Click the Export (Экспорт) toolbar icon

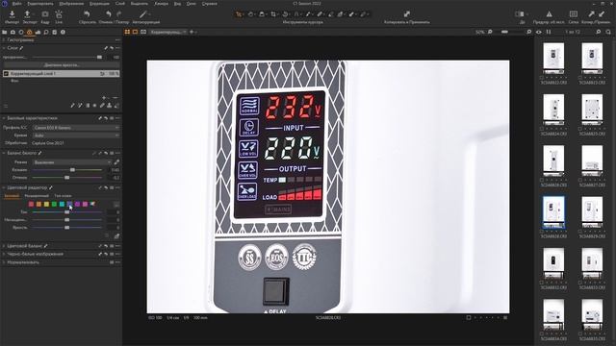click(x=27, y=14)
